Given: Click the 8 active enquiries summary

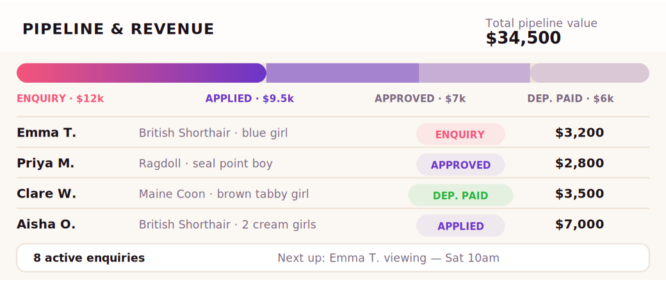Looking at the screenshot, I should pos(89,258).
